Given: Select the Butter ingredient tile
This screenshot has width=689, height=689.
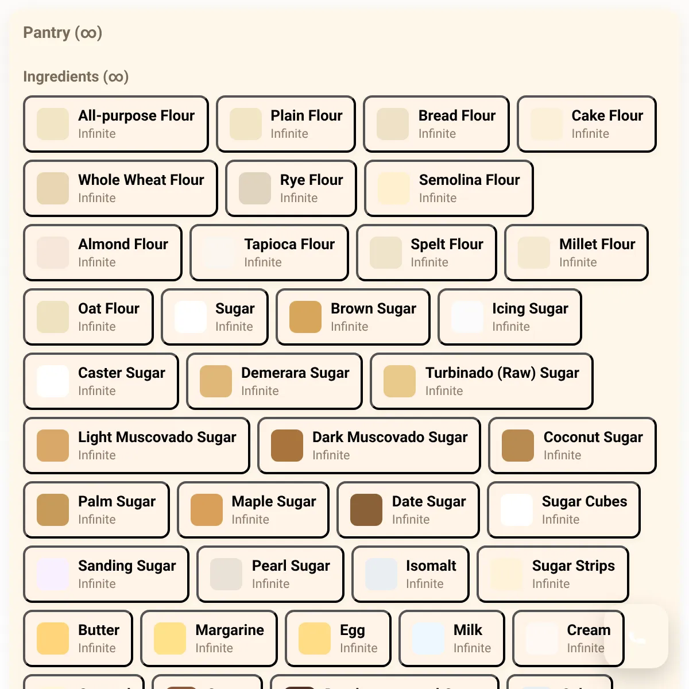Looking at the screenshot, I should (x=78, y=638).
